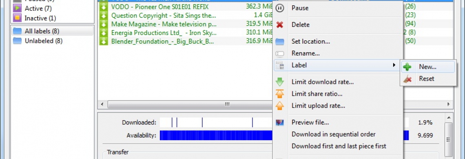Click download icon beside VODO Pioneer One
The image size is (465, 159).
(x=104, y=7)
